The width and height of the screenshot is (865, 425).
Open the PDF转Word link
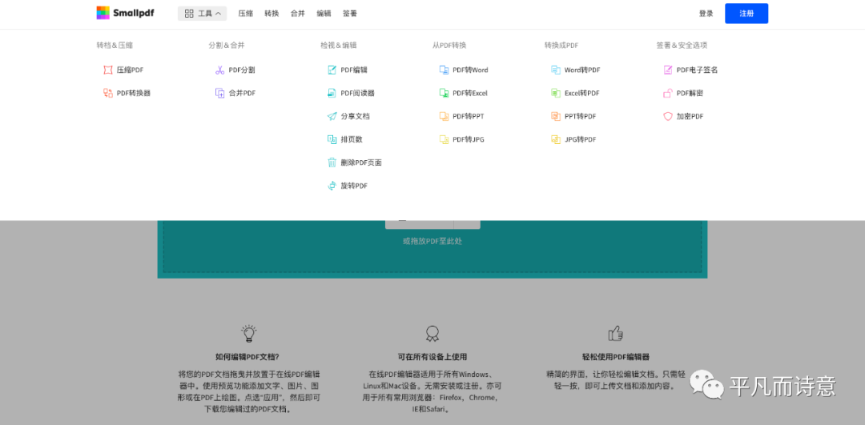pos(469,70)
